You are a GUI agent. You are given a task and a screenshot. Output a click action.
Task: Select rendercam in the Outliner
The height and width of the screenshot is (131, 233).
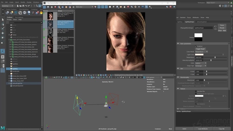[x=16, y=71]
